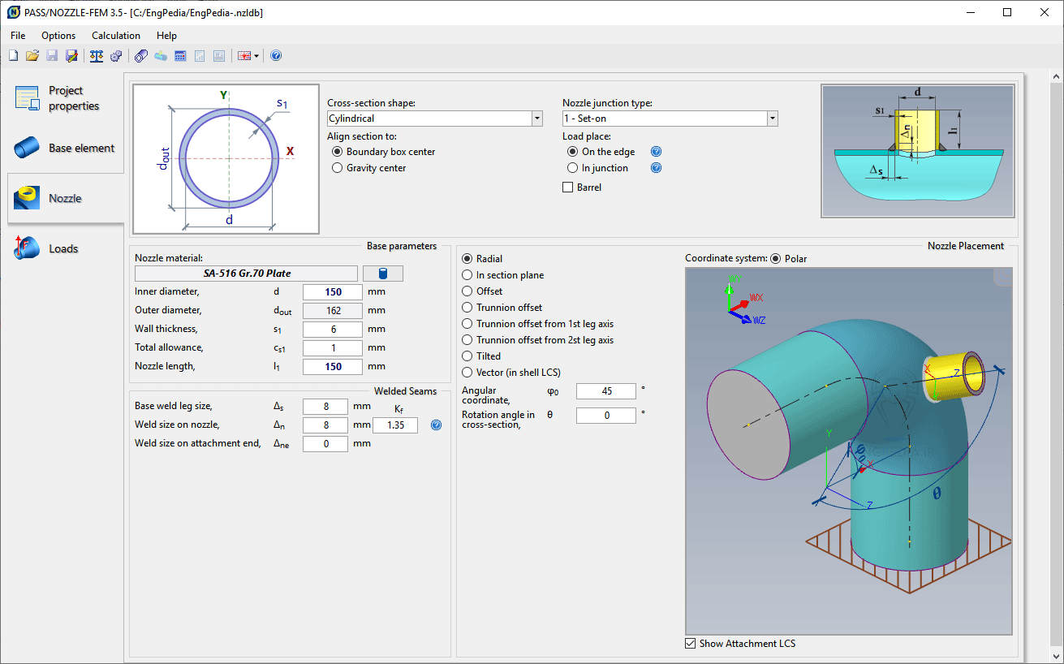Open settings via the gears toolbar icon

pyautogui.click(x=116, y=56)
